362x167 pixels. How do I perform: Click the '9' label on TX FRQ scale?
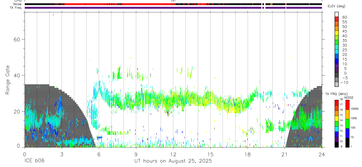tap(341, 146)
